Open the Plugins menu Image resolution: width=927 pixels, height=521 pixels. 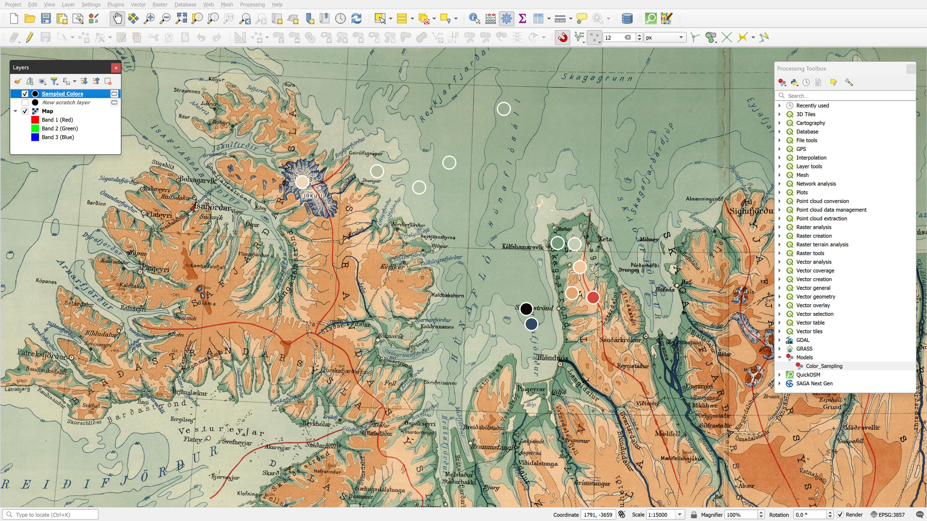coord(115,5)
